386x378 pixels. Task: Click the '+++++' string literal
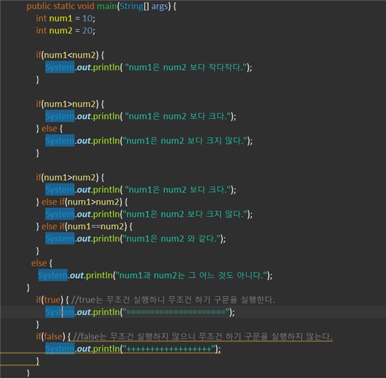coord(169,349)
